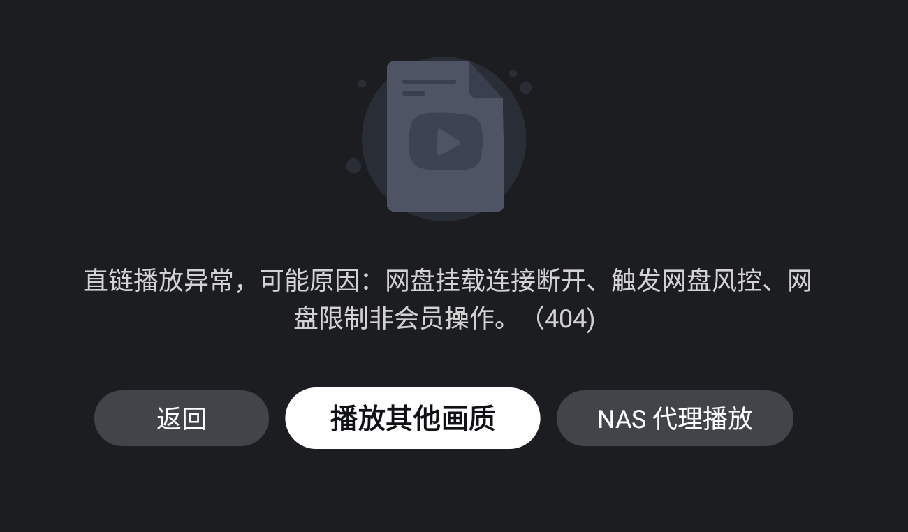
Task: Click the 返回 button
Action: [182, 418]
